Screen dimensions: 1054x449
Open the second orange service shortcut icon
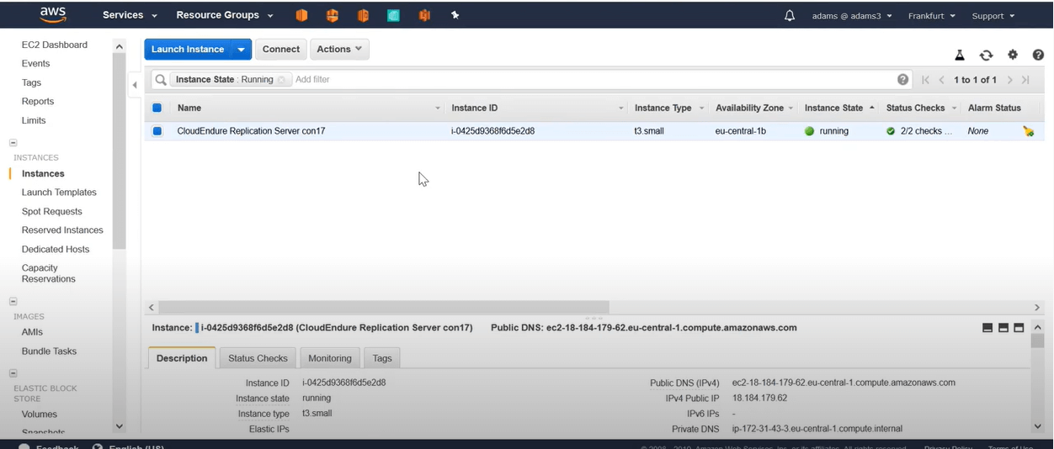pyautogui.click(x=333, y=15)
